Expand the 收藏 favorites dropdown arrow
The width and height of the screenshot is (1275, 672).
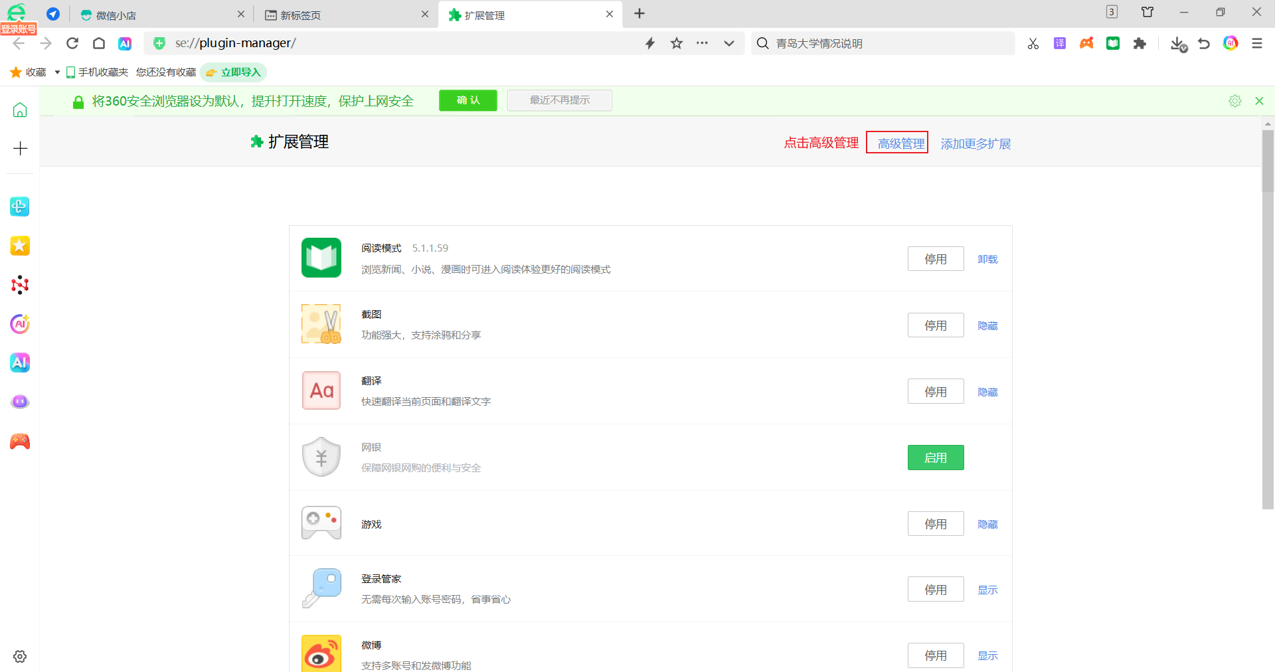[x=57, y=72]
